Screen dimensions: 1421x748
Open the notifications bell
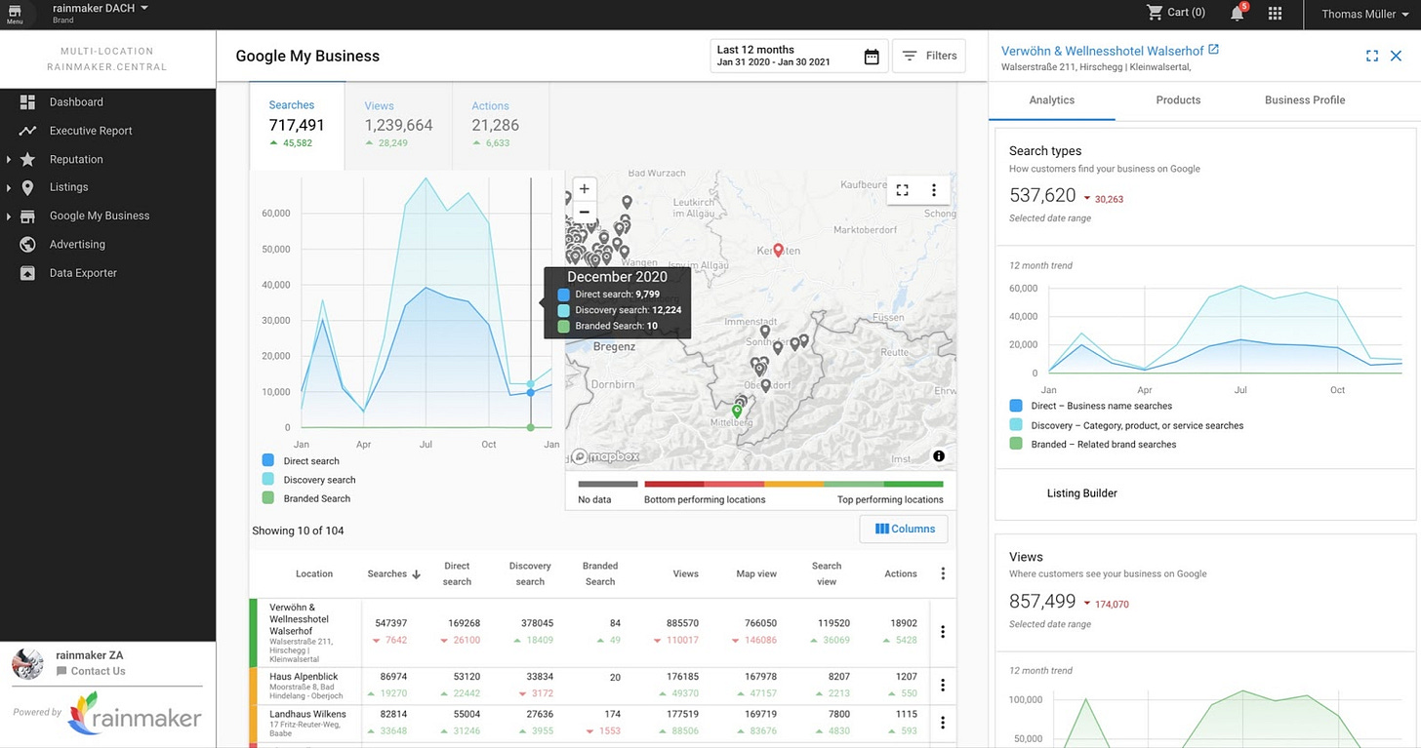point(1238,13)
